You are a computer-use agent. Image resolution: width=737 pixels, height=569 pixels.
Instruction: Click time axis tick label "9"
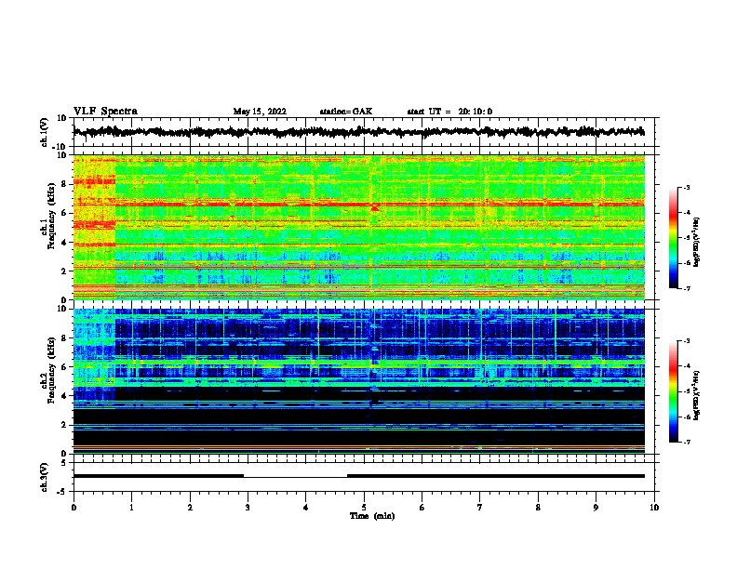point(596,507)
